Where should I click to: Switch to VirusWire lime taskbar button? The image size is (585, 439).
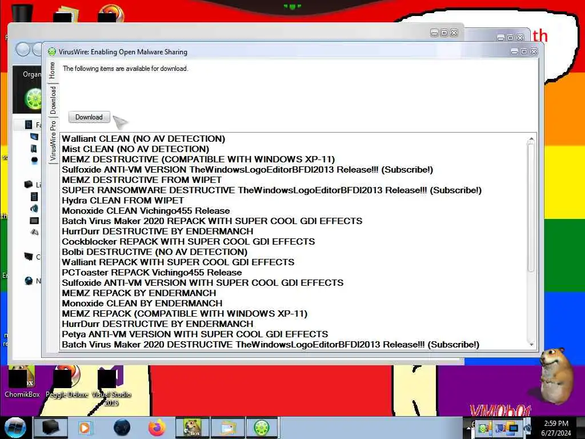pos(262,428)
